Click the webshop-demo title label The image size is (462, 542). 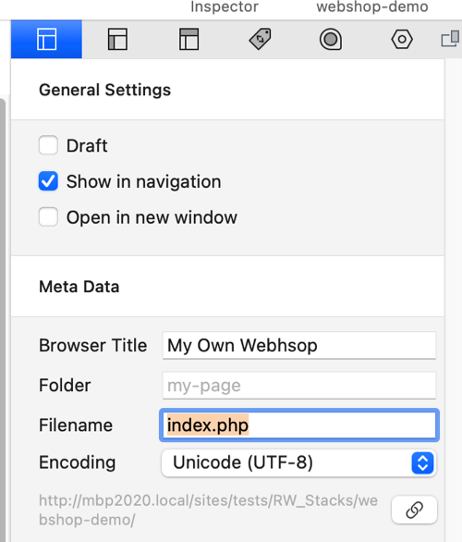[x=372, y=6]
